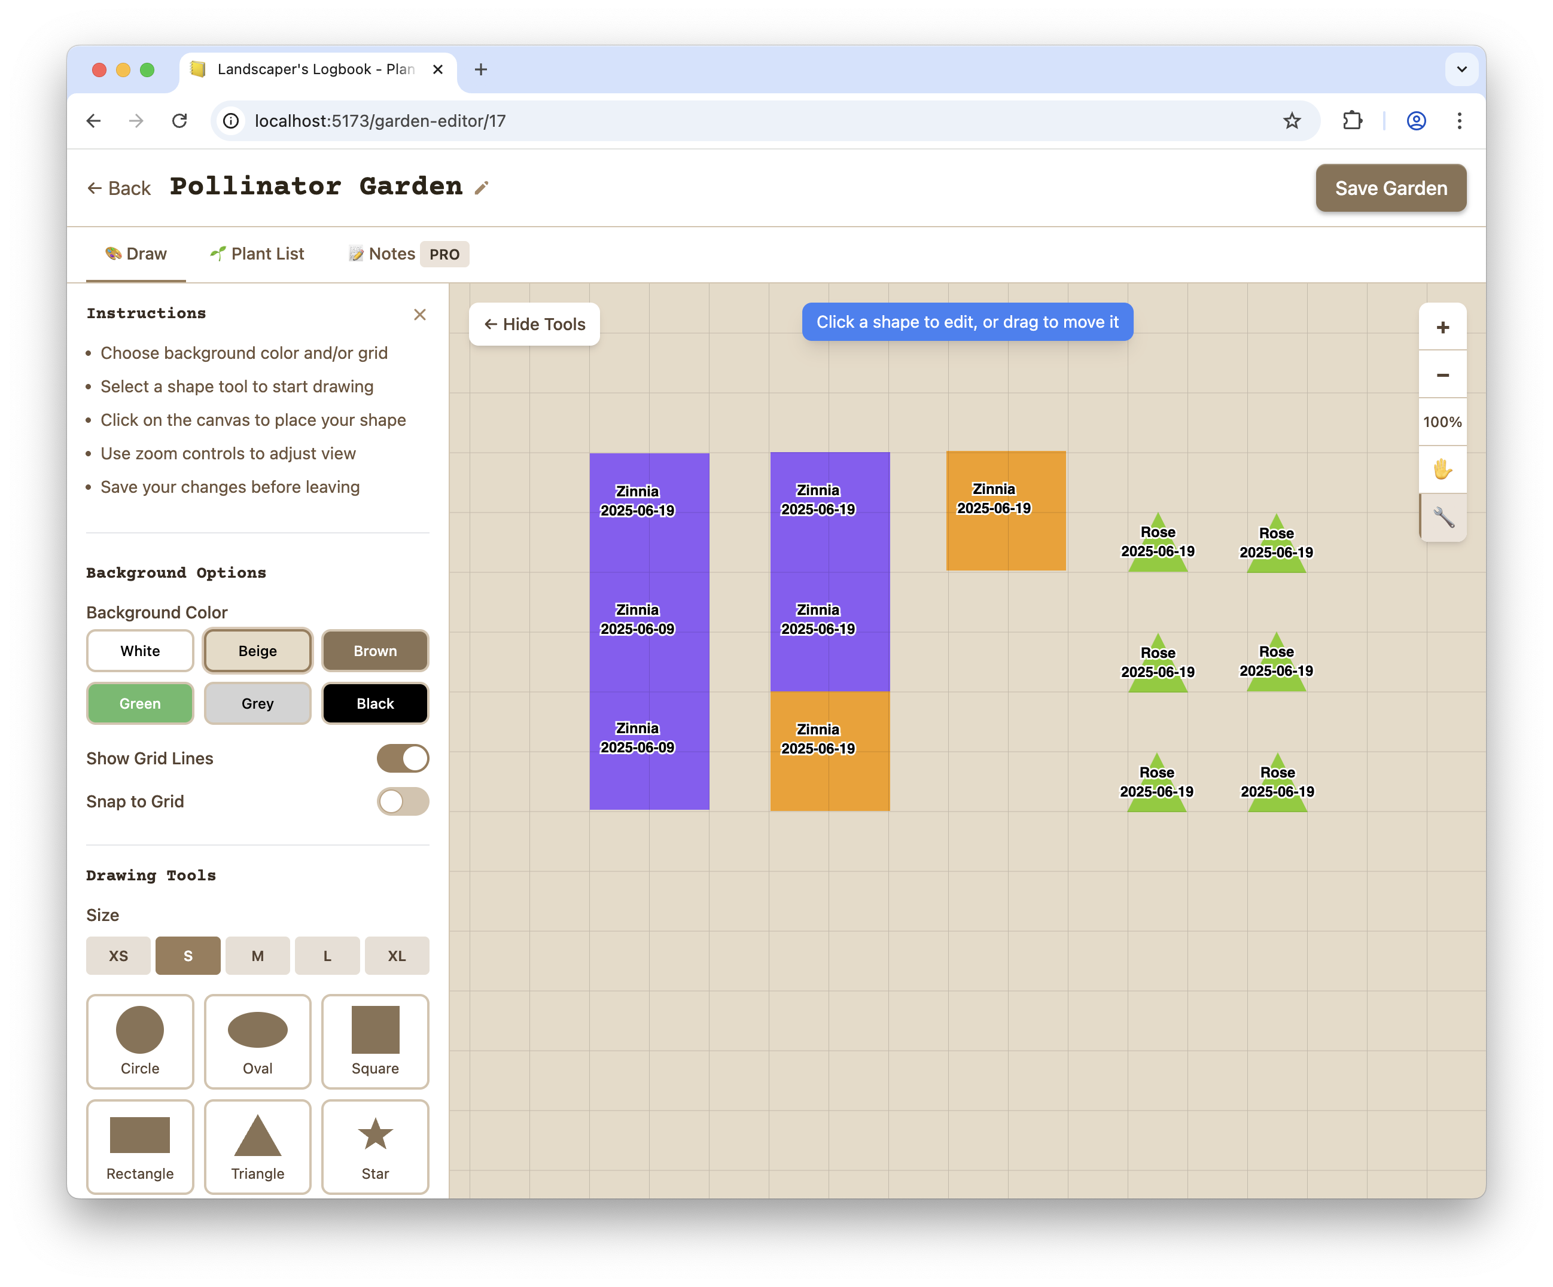Collapse sidebar with Hide Tools

[x=534, y=324]
